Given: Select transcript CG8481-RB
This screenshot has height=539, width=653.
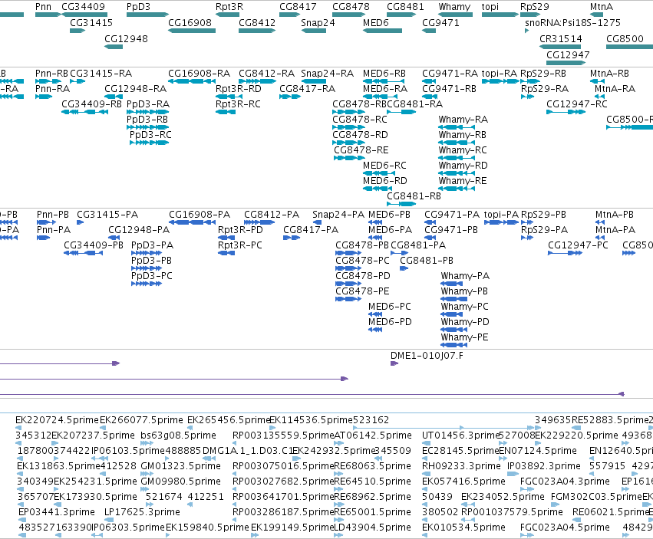Looking at the screenshot, I should point(401,205).
